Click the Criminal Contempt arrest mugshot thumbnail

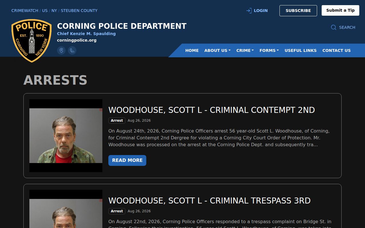click(66, 136)
